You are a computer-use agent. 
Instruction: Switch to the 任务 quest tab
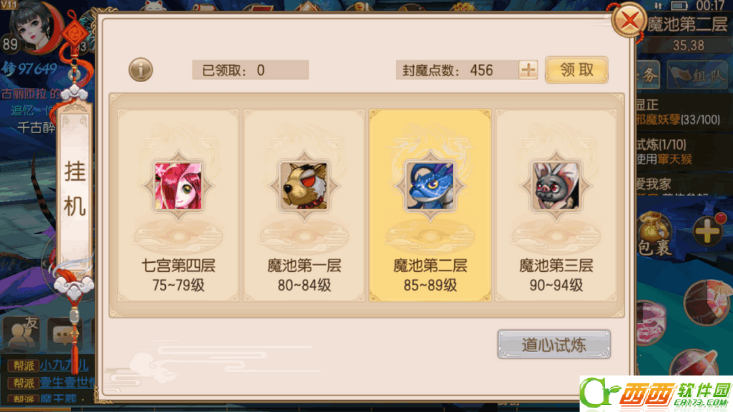(648, 75)
